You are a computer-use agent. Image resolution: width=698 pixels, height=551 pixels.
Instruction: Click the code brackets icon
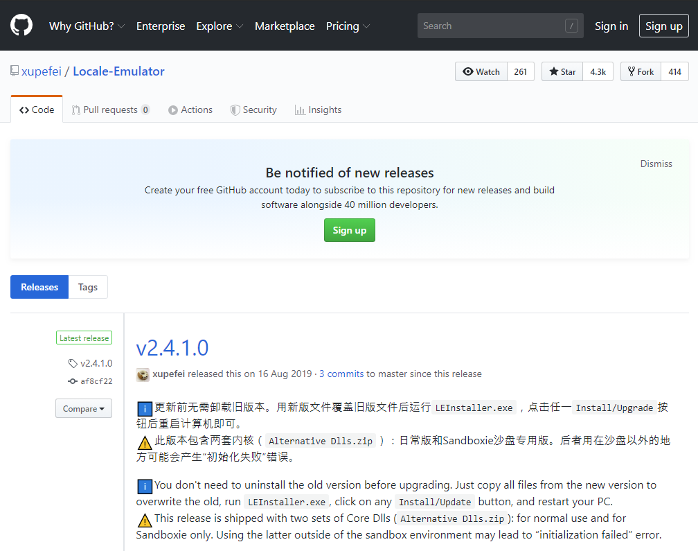point(24,110)
